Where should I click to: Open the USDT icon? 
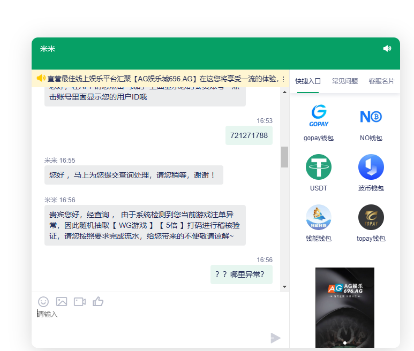pyautogui.click(x=319, y=166)
